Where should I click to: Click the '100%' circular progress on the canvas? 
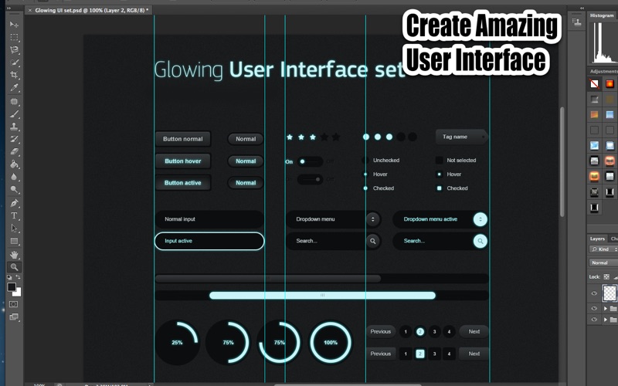(331, 342)
